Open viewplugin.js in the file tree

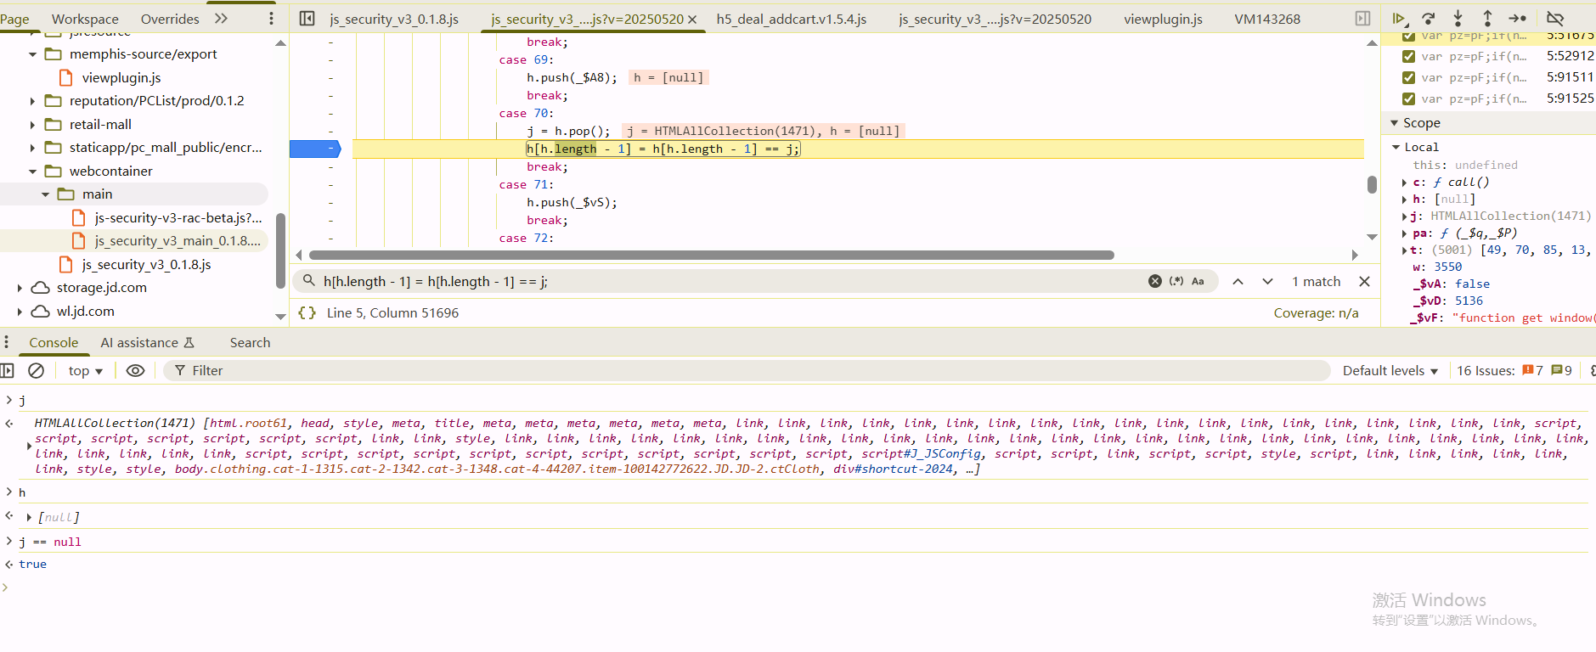coord(121,78)
